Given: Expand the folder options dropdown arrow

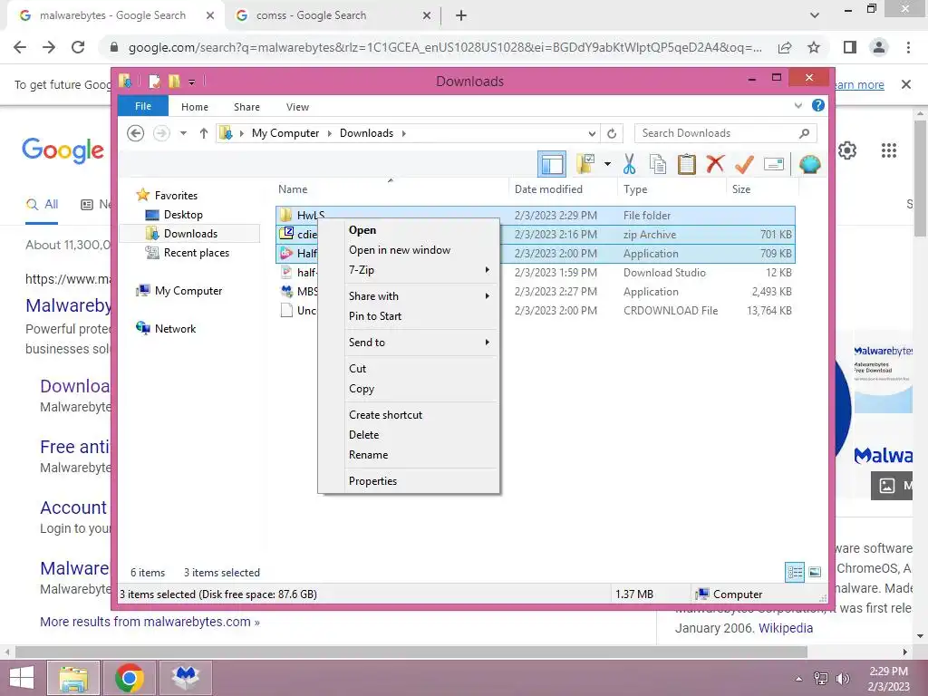Looking at the screenshot, I should coord(607,164).
